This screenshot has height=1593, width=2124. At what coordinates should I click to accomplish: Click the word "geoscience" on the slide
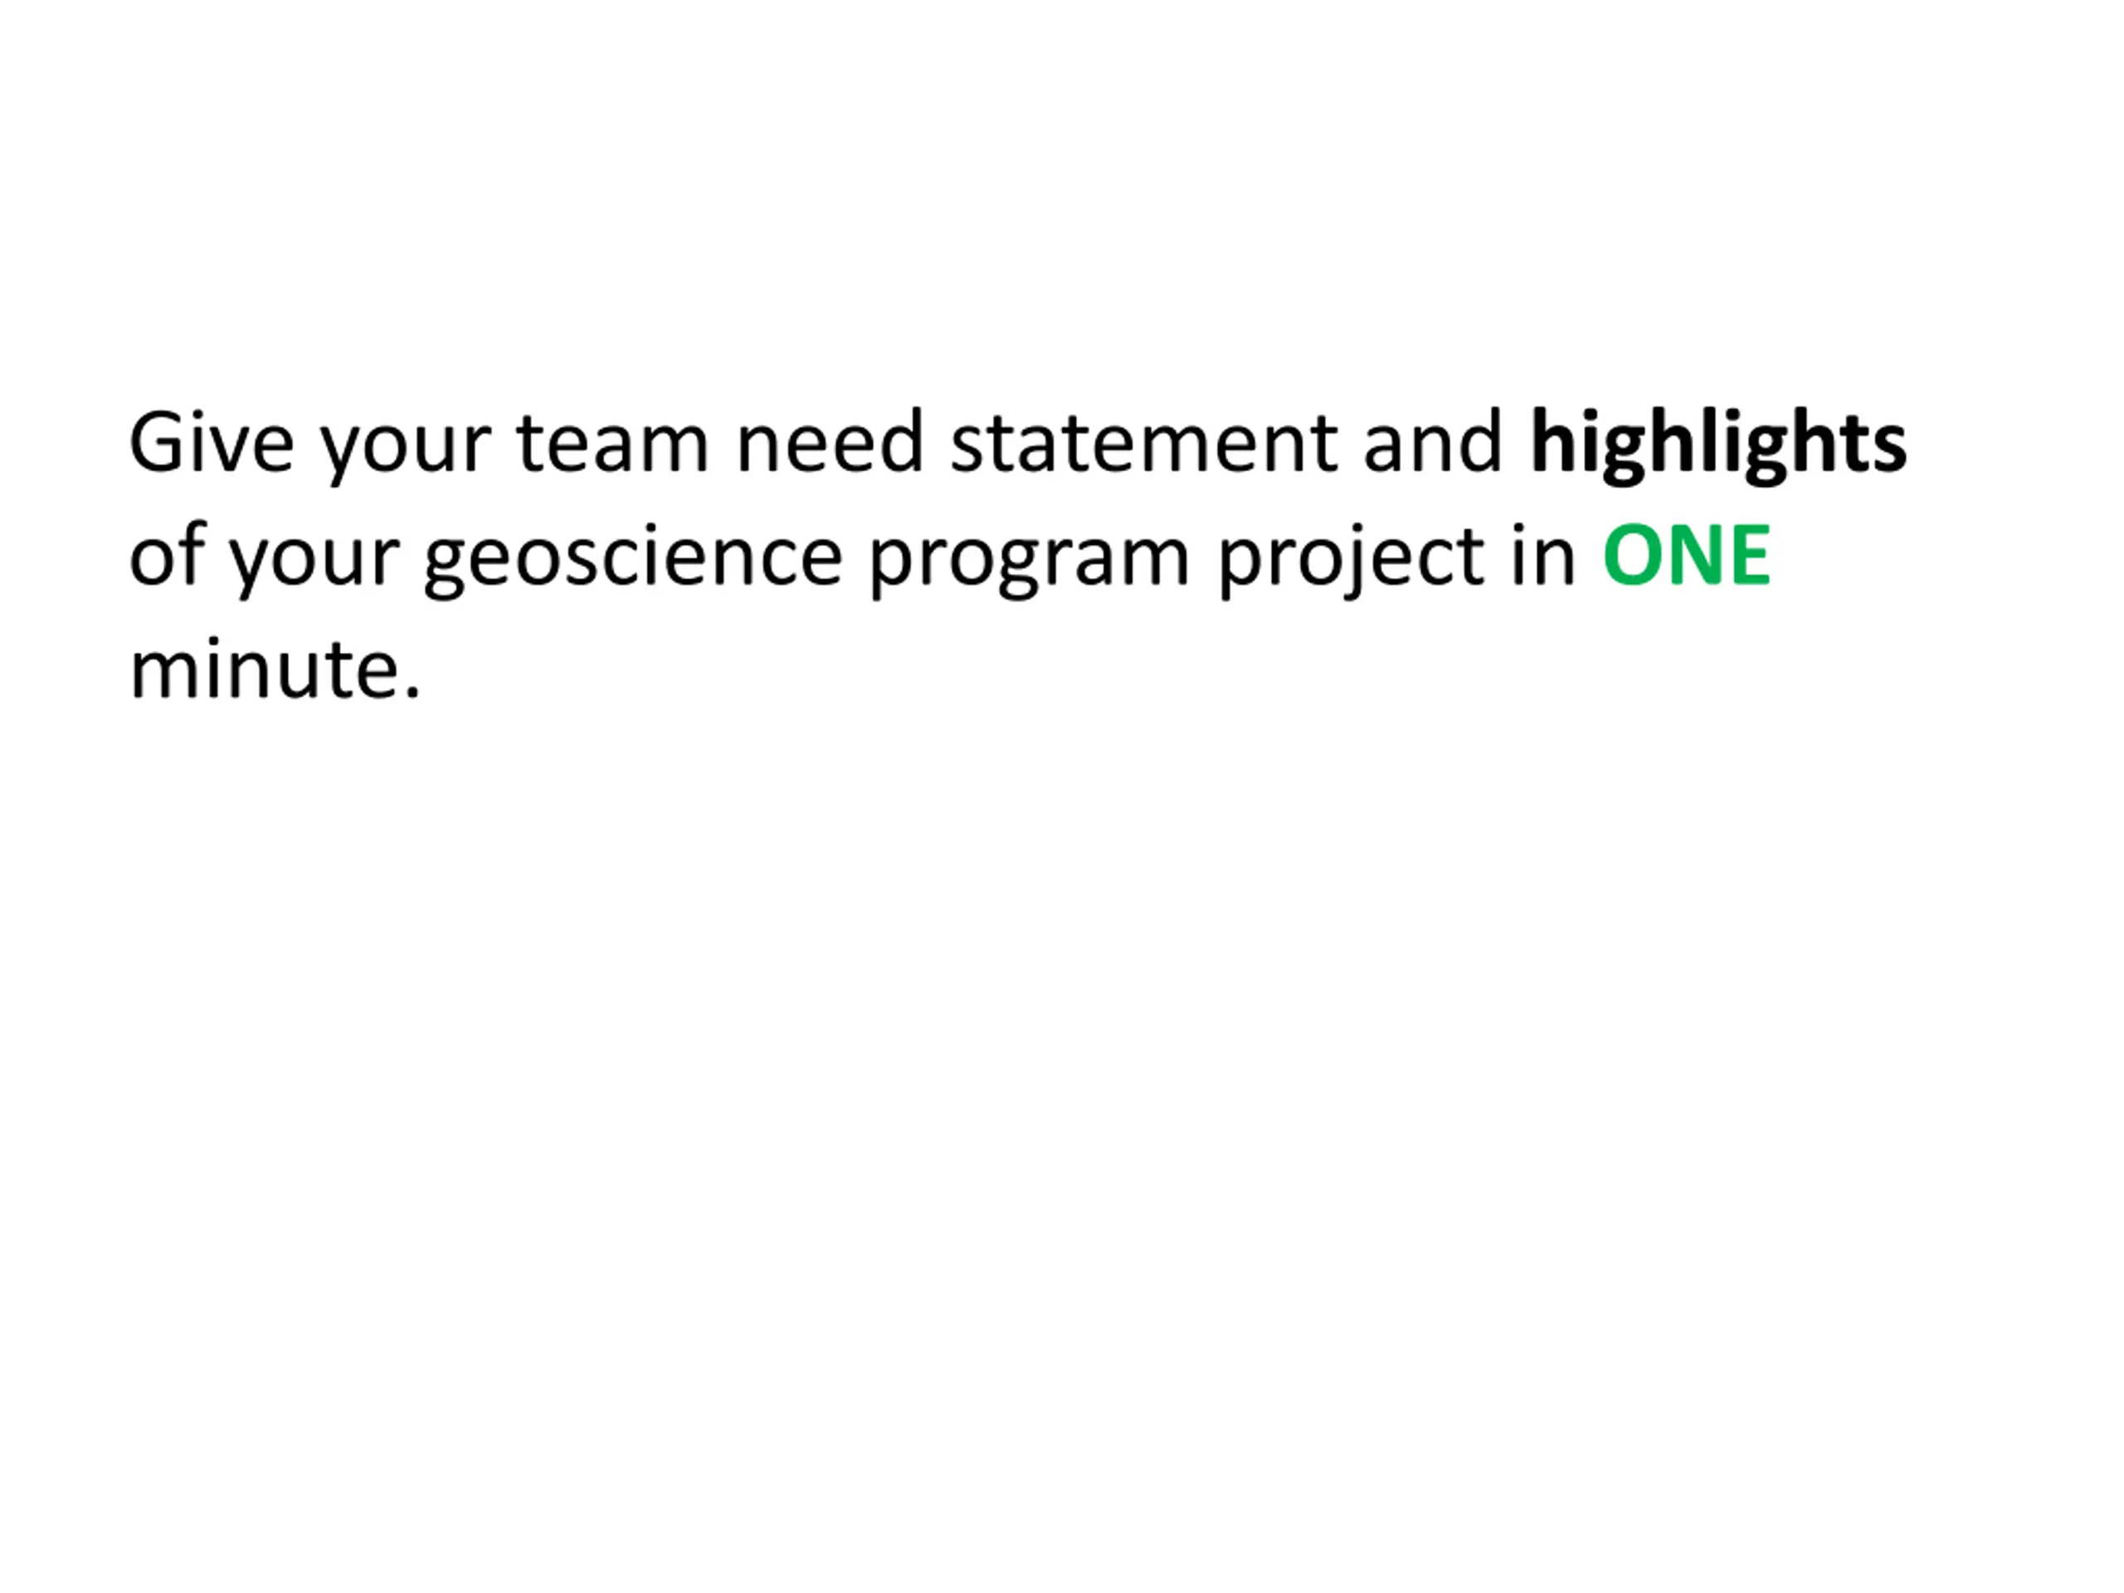(633, 556)
